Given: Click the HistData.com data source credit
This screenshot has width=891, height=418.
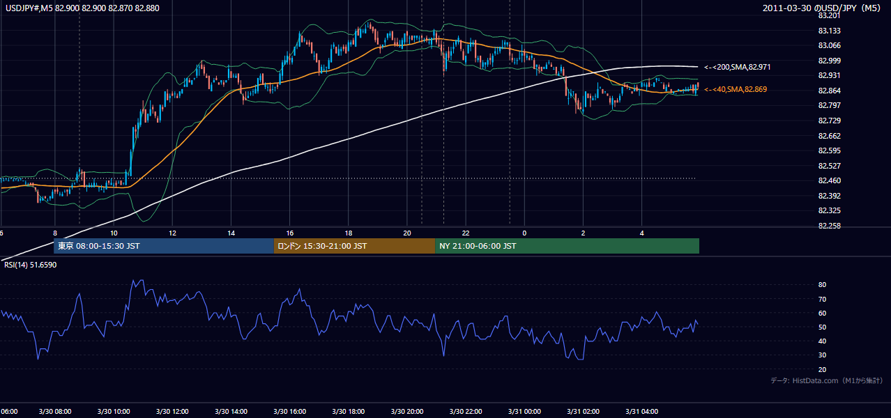Looking at the screenshot, I should click(827, 381).
